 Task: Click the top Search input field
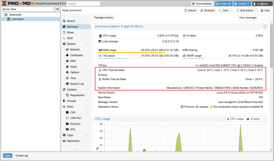83,4
